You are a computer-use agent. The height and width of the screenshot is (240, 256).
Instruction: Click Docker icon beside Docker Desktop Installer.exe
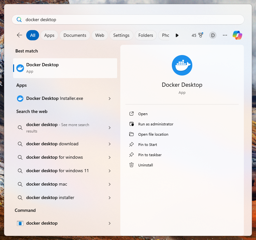20,99
